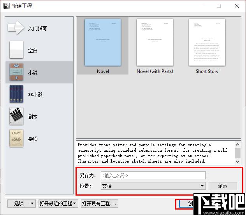Select the Short Story template thumbnail

pyautogui.click(x=207, y=42)
